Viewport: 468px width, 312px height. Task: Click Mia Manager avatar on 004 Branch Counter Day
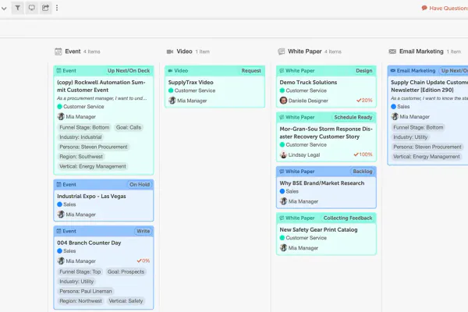coord(61,261)
